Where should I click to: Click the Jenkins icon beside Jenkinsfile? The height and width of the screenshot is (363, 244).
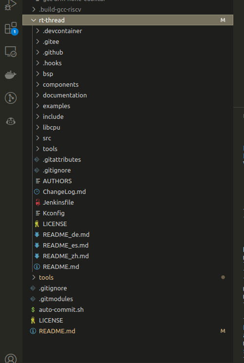pyautogui.click(x=38, y=202)
